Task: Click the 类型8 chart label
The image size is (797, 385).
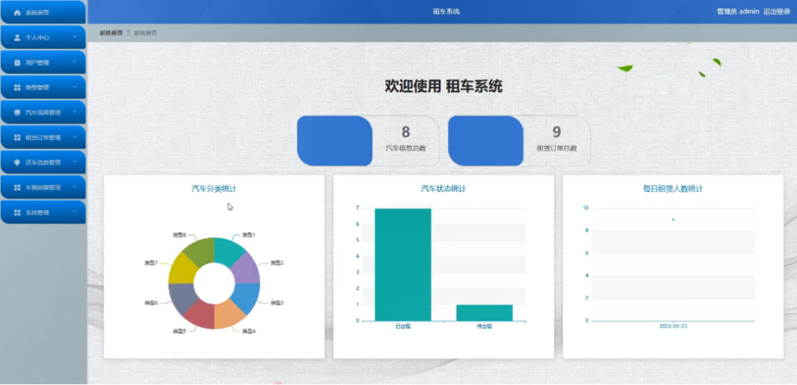Action: click(x=179, y=235)
